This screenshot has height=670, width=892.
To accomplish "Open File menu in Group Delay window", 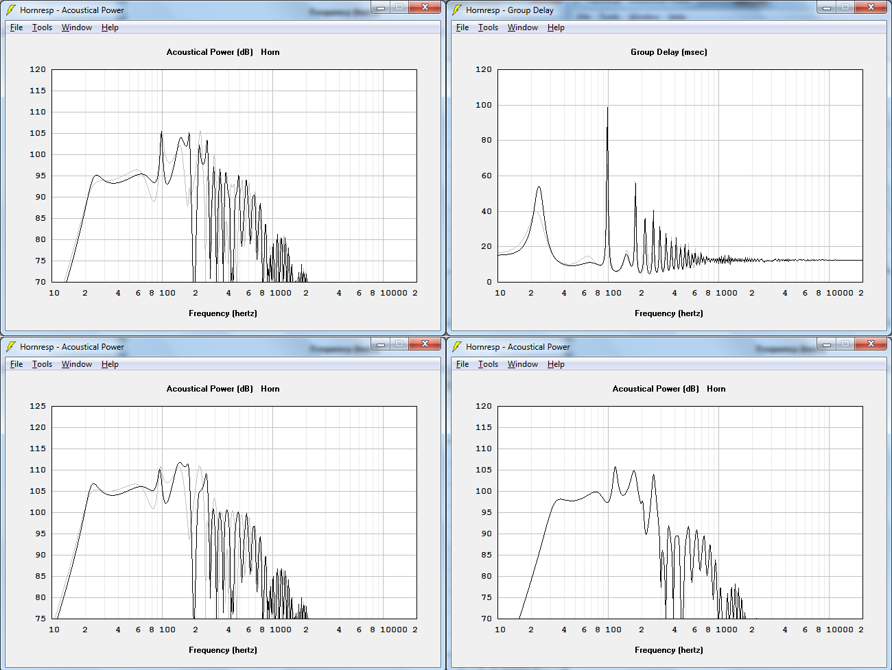I will pos(462,27).
